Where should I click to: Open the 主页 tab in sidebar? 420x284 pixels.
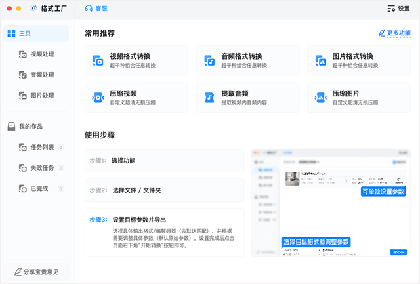pyautogui.click(x=36, y=33)
